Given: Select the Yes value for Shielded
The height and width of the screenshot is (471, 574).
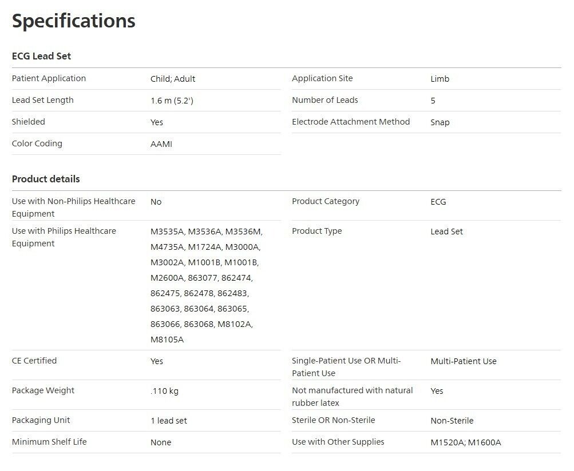Looking at the screenshot, I should [157, 122].
